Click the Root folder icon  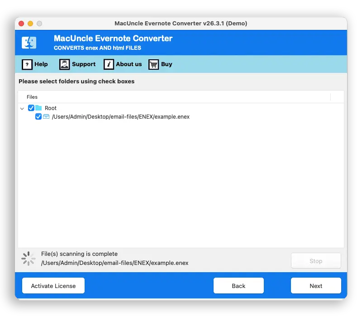coord(38,108)
